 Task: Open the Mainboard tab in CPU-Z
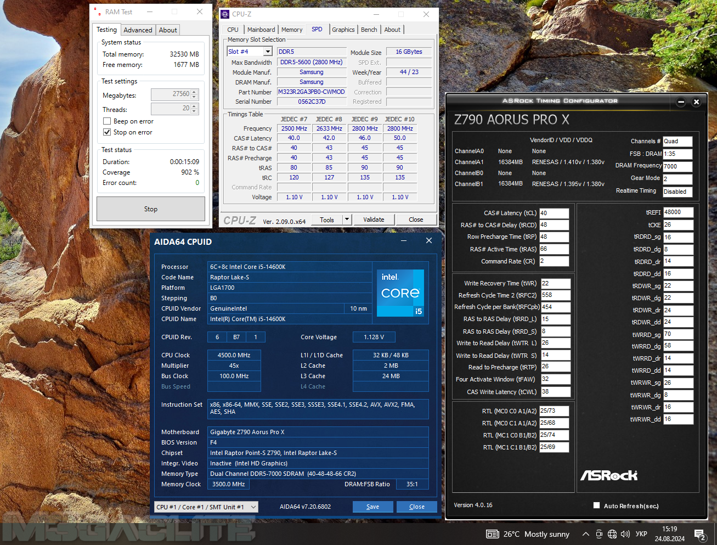[x=261, y=30]
